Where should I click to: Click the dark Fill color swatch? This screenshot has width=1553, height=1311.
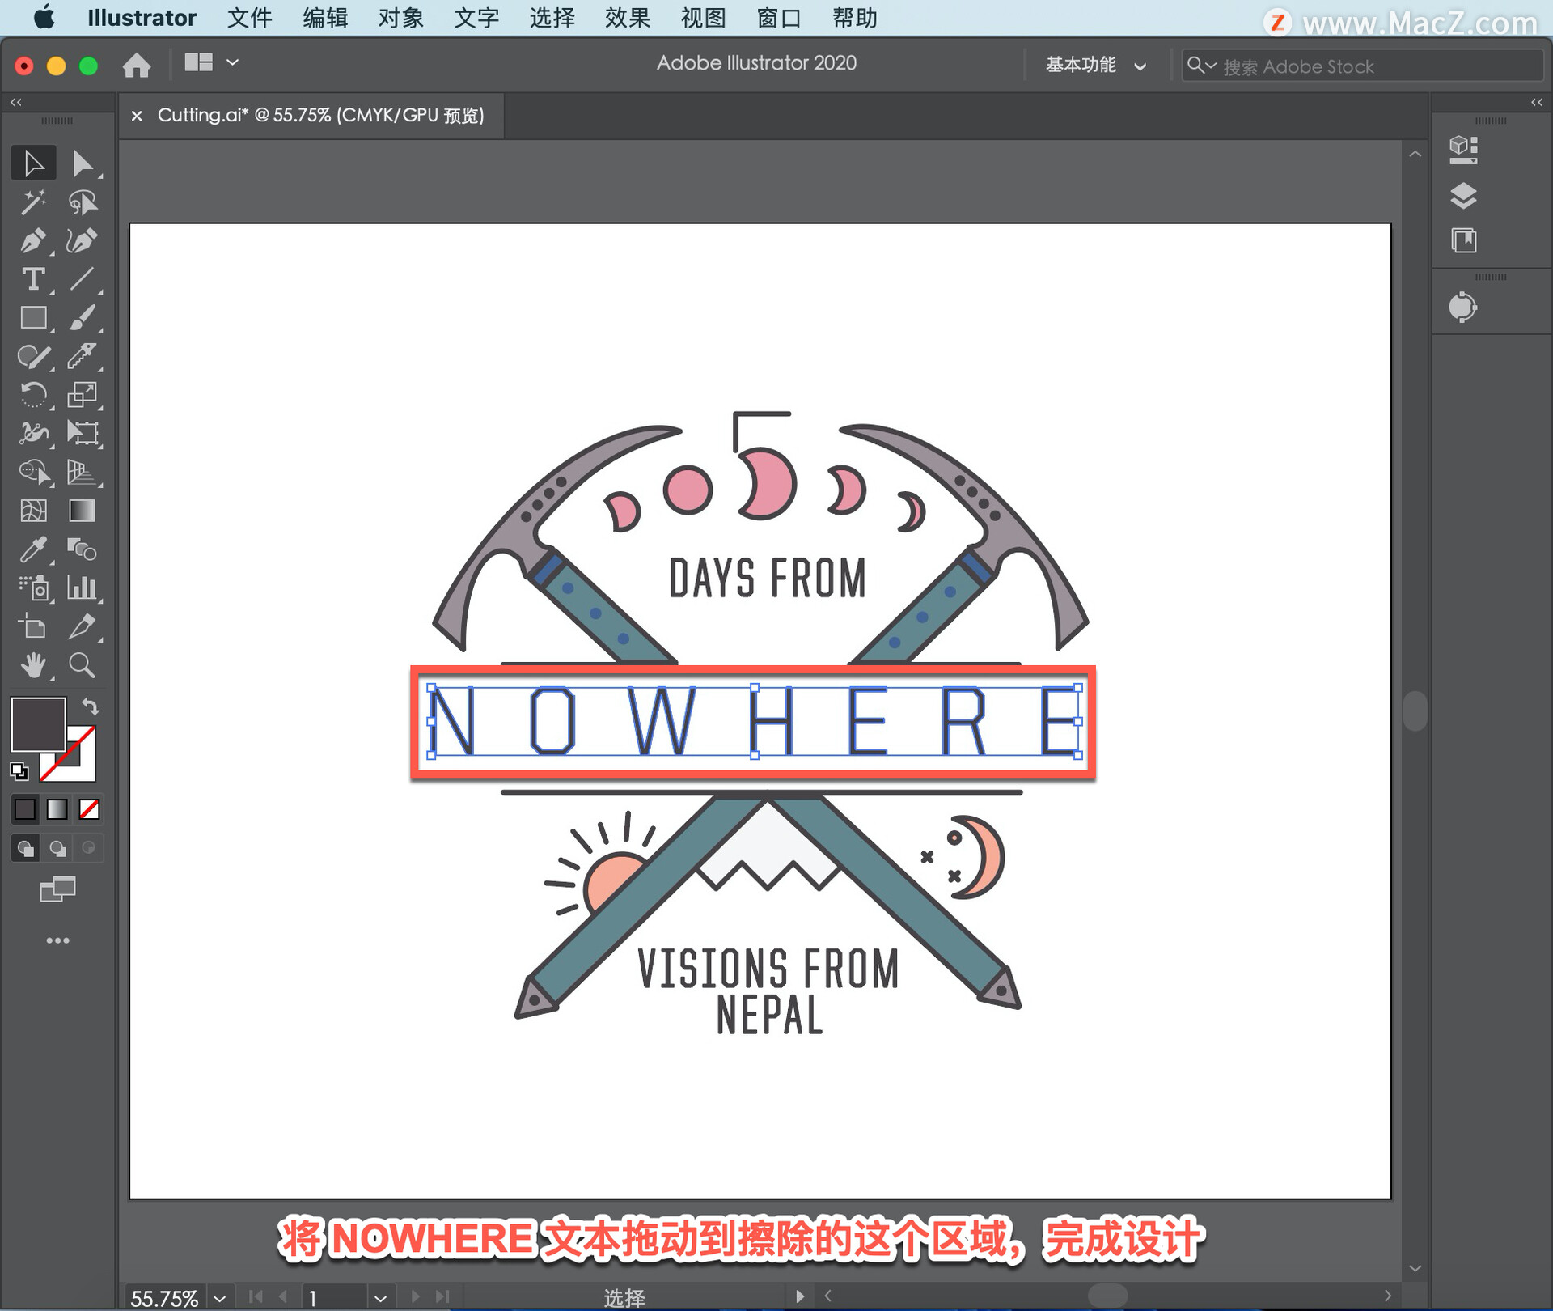tap(37, 723)
